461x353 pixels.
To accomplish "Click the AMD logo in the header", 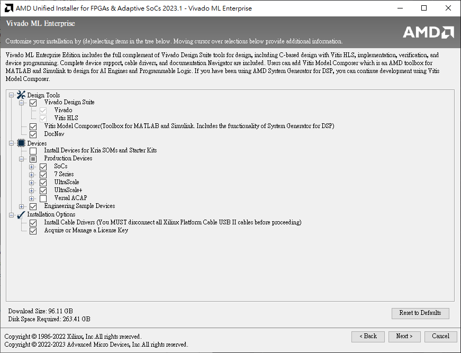I will point(428,32).
